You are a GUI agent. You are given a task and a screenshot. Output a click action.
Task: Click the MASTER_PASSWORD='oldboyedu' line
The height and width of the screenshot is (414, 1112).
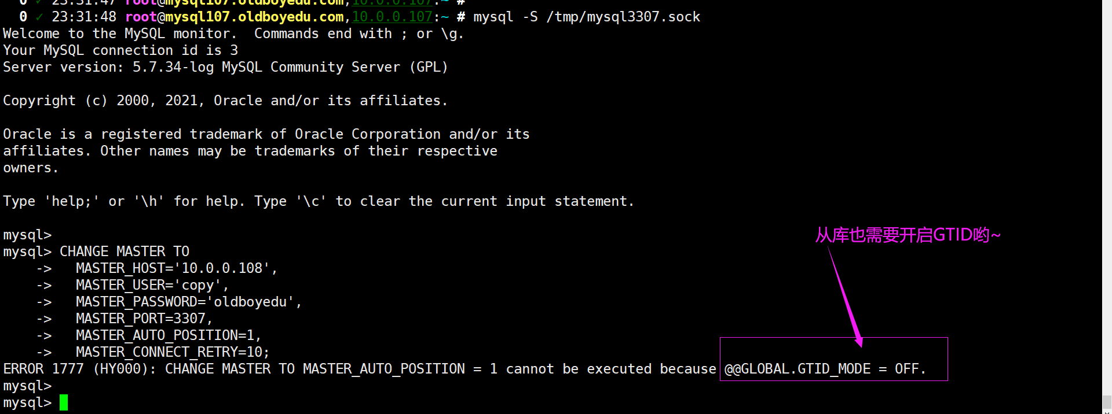188,302
